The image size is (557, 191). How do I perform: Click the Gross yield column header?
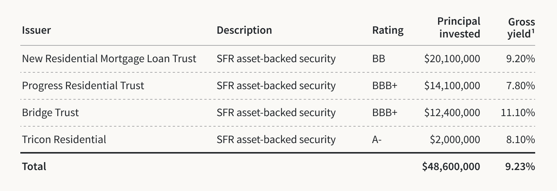(x=521, y=27)
